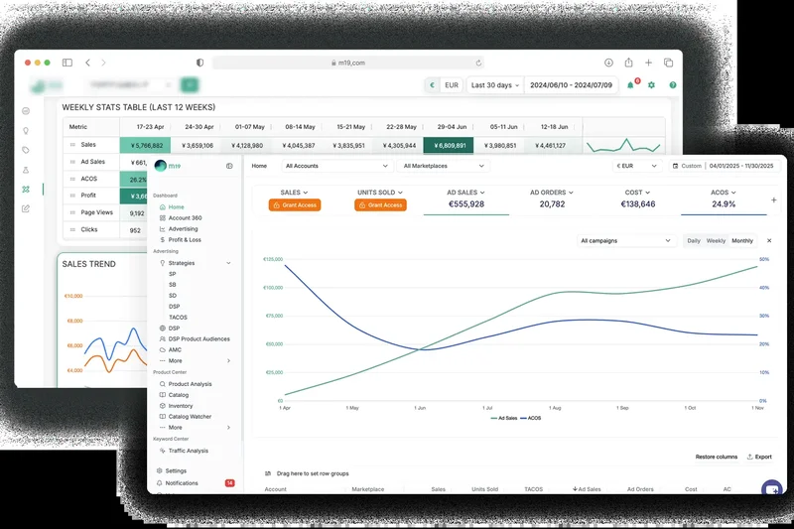The width and height of the screenshot is (794, 529).
Task: Click the 2024/06/10 - 2024/07/09 date range
Action: click(572, 85)
